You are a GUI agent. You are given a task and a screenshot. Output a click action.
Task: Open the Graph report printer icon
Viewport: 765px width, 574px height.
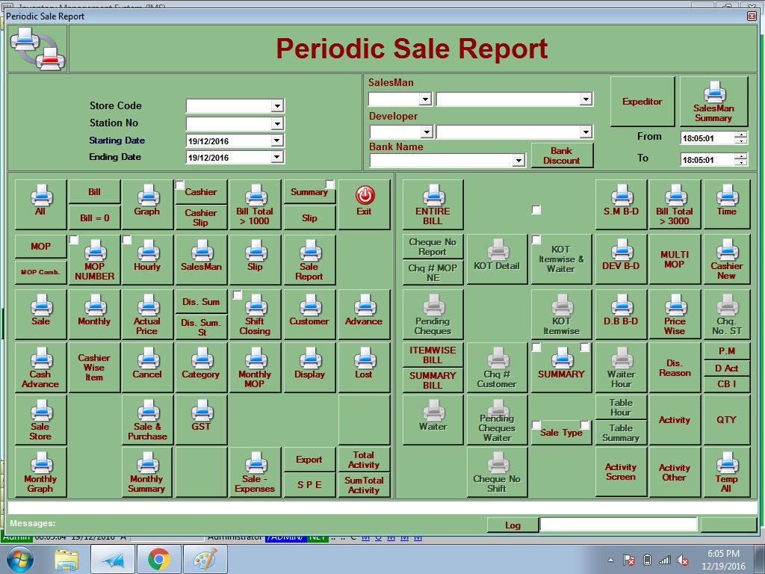click(x=147, y=197)
